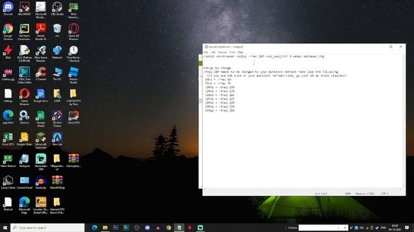Open Blitz from the taskbar
This screenshot has width=414, height=232.
[190, 227]
